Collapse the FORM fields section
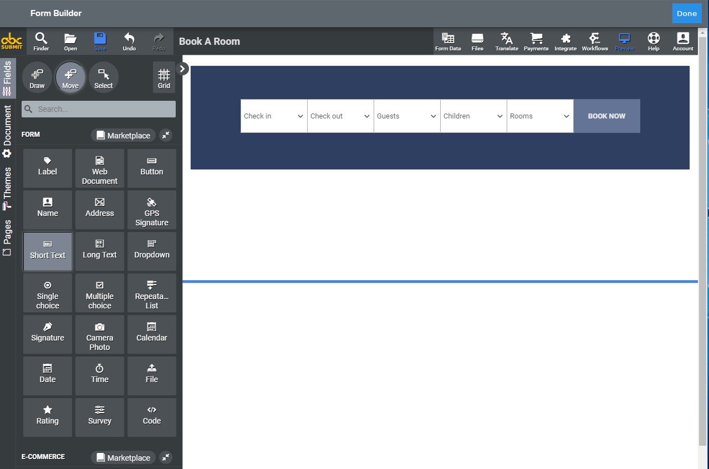Image resolution: width=709 pixels, height=469 pixels. (166, 135)
